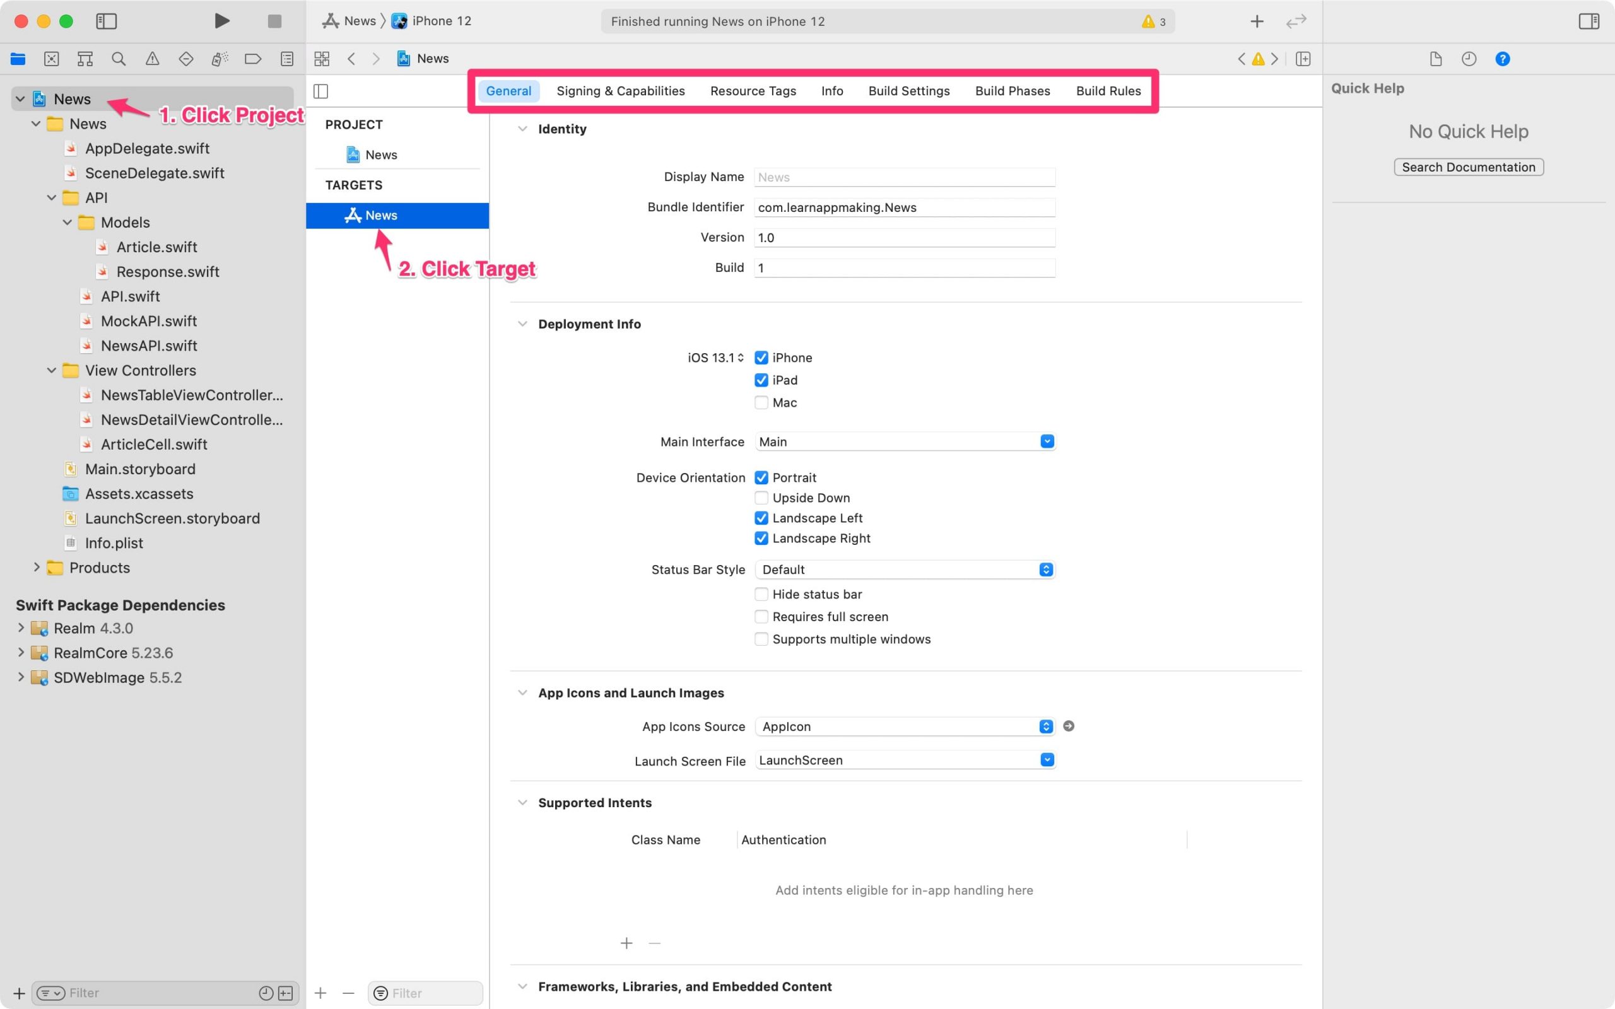The height and width of the screenshot is (1009, 1615).
Task: Add an editor on the right
Action: pos(1303,59)
